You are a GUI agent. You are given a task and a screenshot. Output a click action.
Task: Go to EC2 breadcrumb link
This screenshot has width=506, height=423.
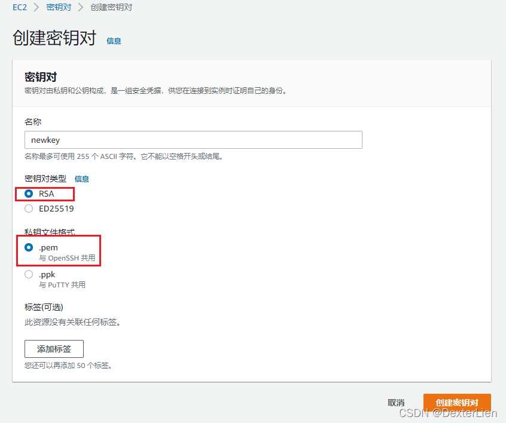point(20,7)
